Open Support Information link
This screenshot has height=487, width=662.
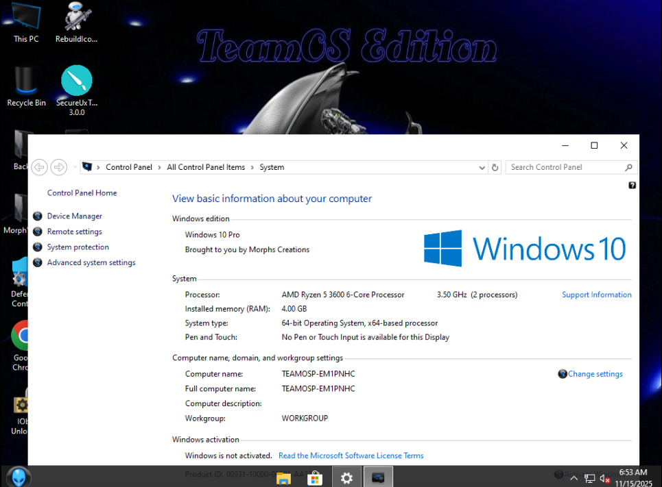(596, 295)
